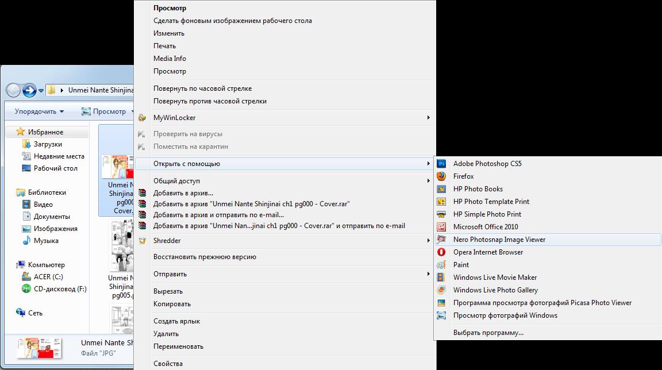Click the CD-дисковод (F:) disc icon

click(x=26, y=289)
